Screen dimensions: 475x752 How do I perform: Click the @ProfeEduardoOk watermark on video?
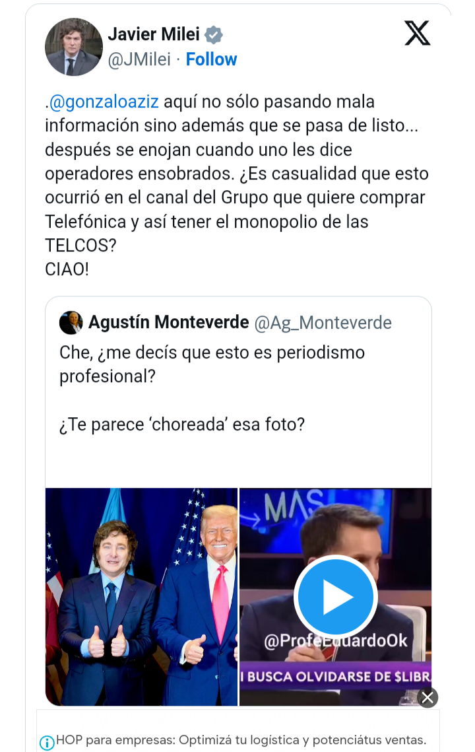[336, 640]
